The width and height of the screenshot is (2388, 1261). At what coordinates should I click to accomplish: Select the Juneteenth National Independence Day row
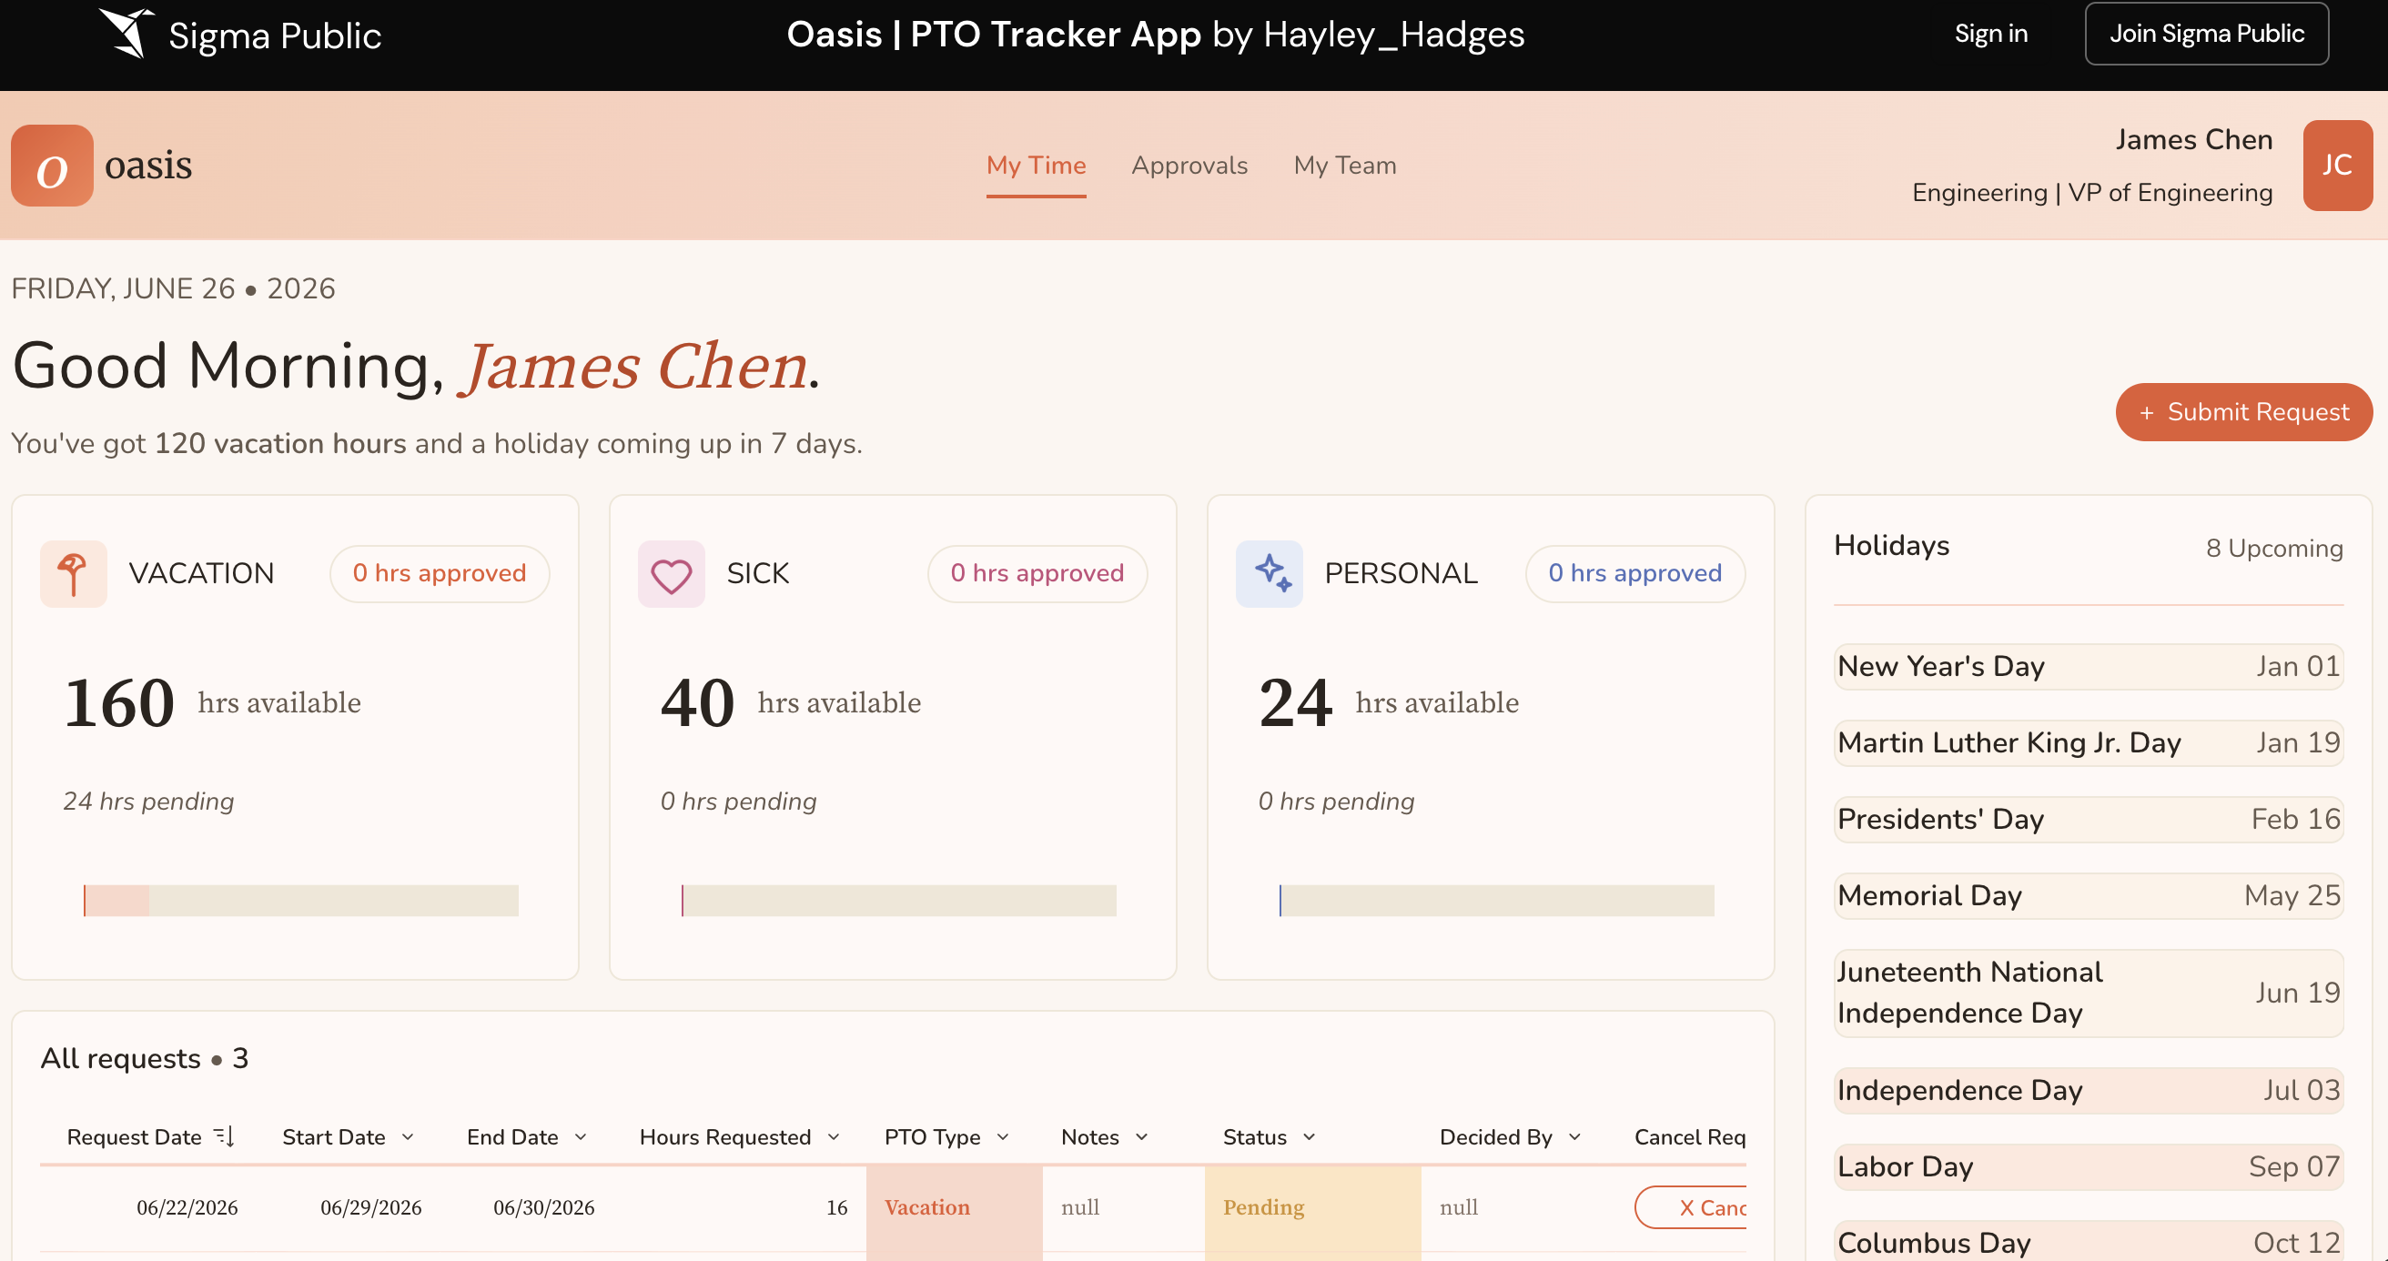pos(2089,994)
